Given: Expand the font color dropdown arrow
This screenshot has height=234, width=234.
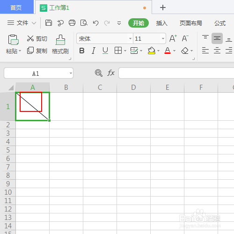Looking at the screenshot, I should click(175, 51).
